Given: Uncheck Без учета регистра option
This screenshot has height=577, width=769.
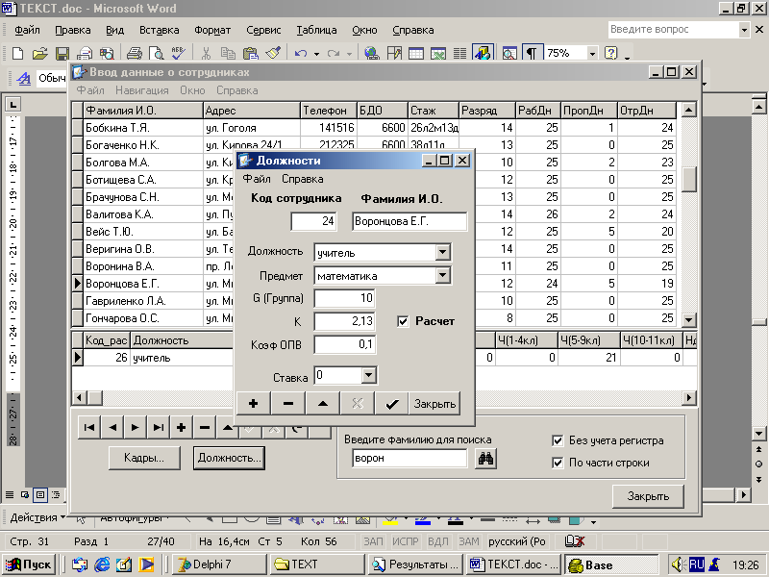Looking at the screenshot, I should (558, 441).
